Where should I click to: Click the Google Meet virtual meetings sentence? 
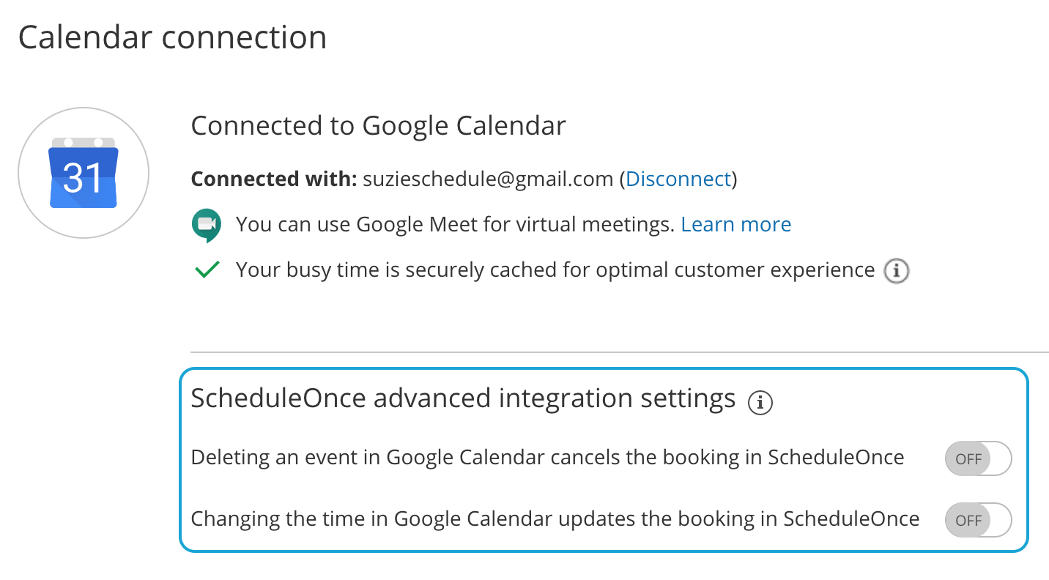454,225
